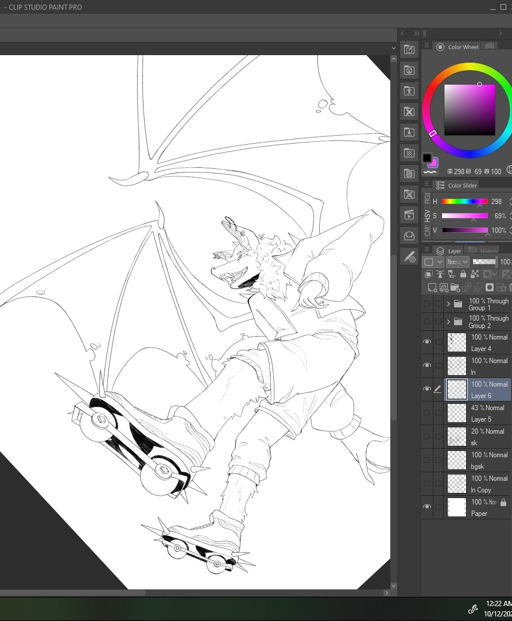Open the download material folder icon
Viewport: 512px width, 621px height.
(x=409, y=132)
